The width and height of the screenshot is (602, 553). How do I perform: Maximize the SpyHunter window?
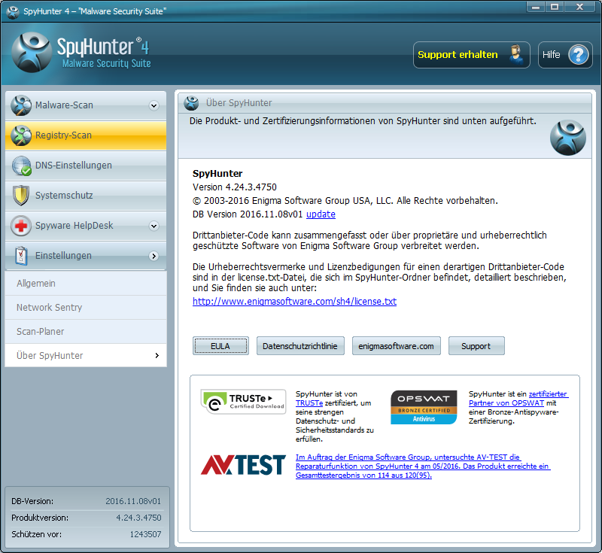tap(555, 7)
